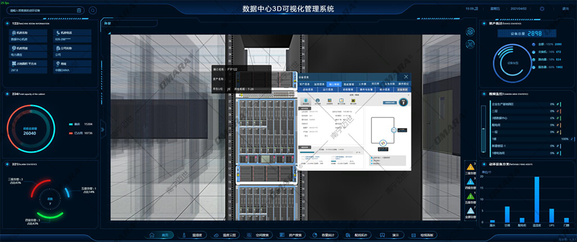Click the 退出 exit button

565,9
